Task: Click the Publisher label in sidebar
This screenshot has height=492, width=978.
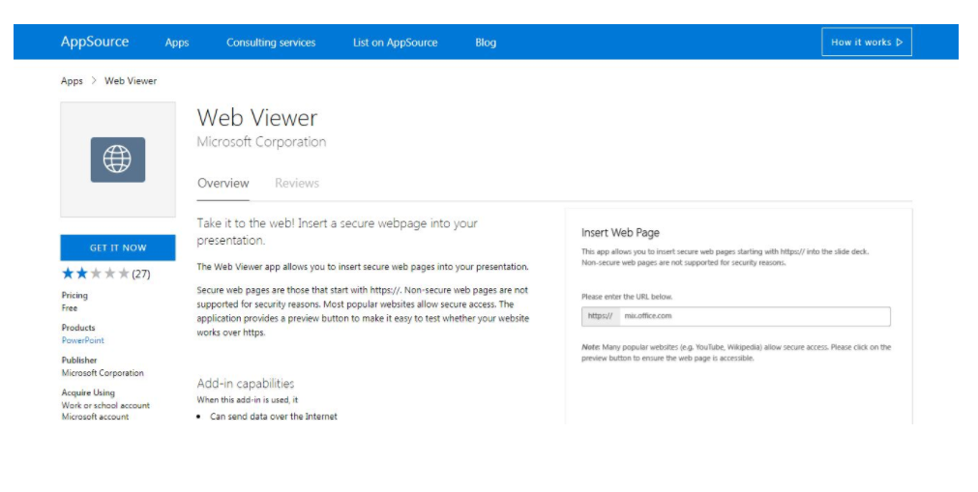Action: [78, 361]
